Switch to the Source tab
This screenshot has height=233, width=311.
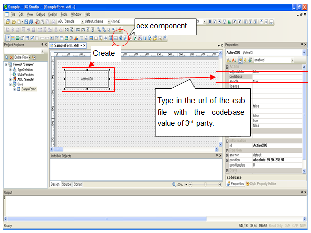click(x=66, y=184)
